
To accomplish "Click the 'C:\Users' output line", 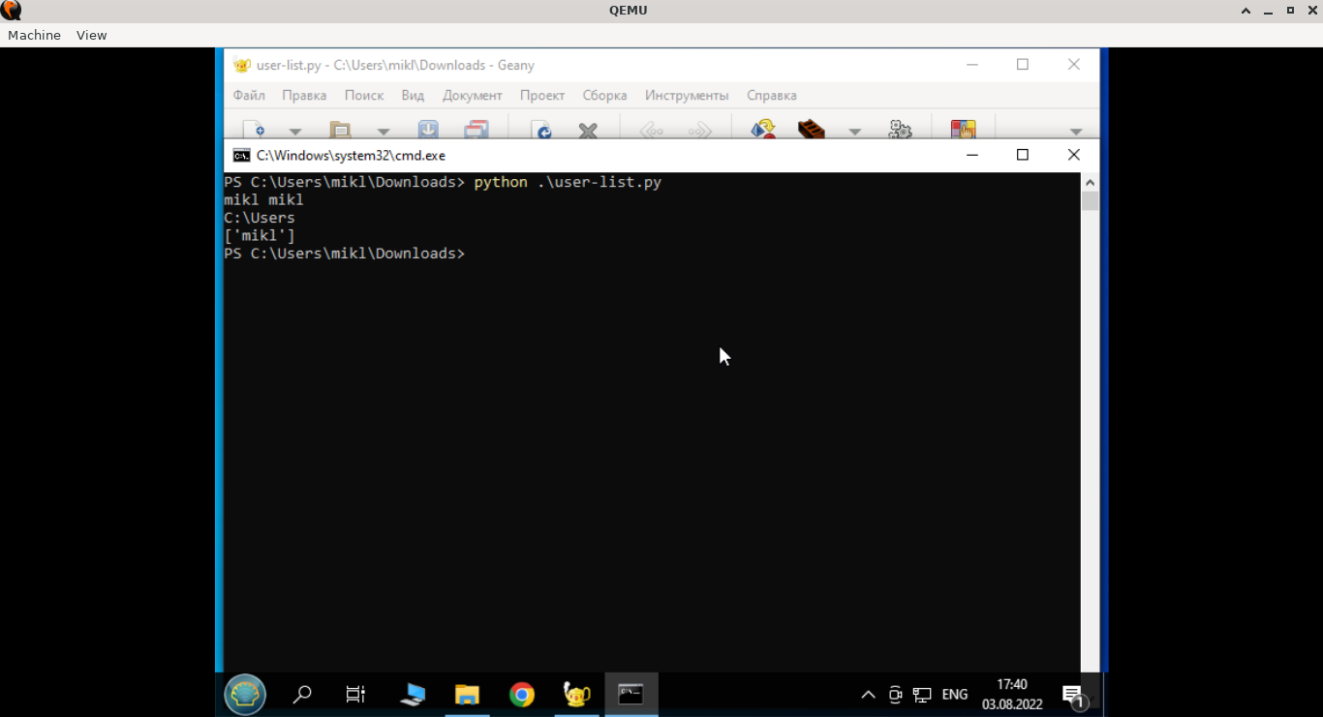I will coord(260,218).
